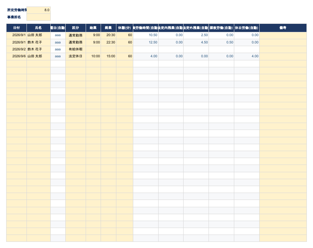Select the 氏名 column header
The width and height of the screenshot is (313, 248).
pos(38,28)
